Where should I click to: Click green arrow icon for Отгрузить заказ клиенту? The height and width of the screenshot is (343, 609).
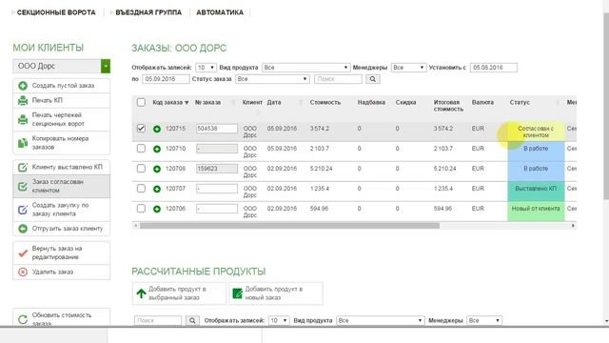(23, 229)
